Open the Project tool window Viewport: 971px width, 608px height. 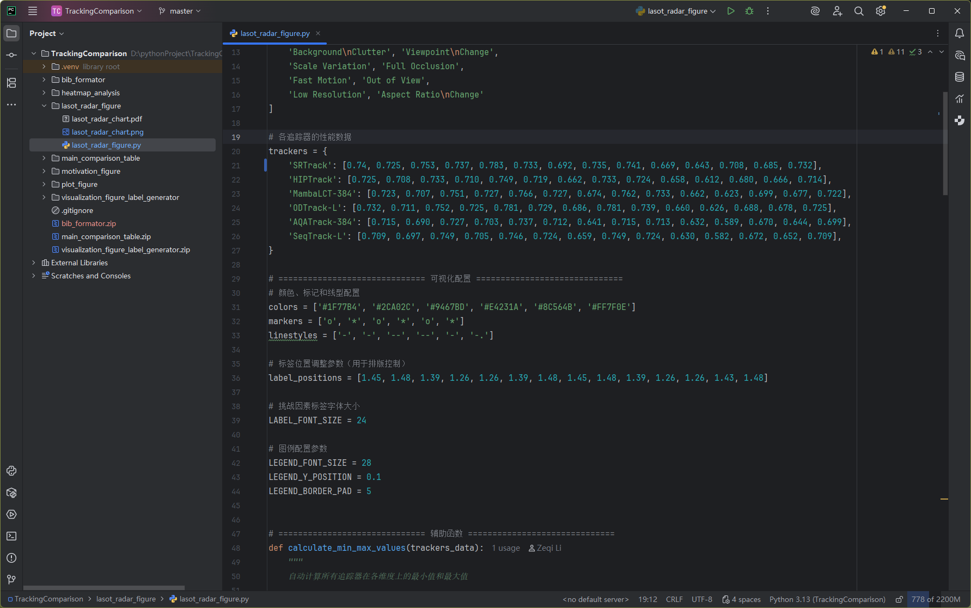[11, 33]
